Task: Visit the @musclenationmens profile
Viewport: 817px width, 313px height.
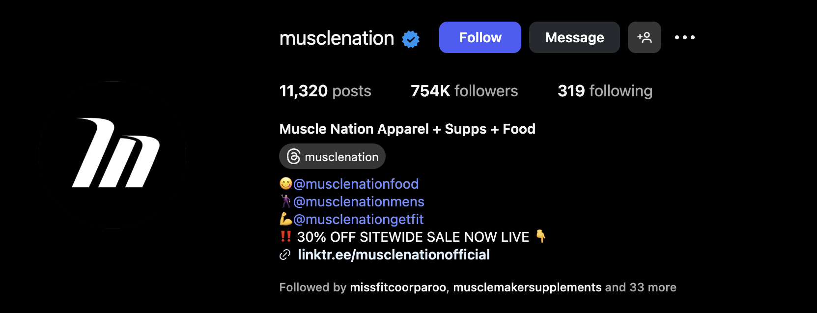Action: pos(359,201)
